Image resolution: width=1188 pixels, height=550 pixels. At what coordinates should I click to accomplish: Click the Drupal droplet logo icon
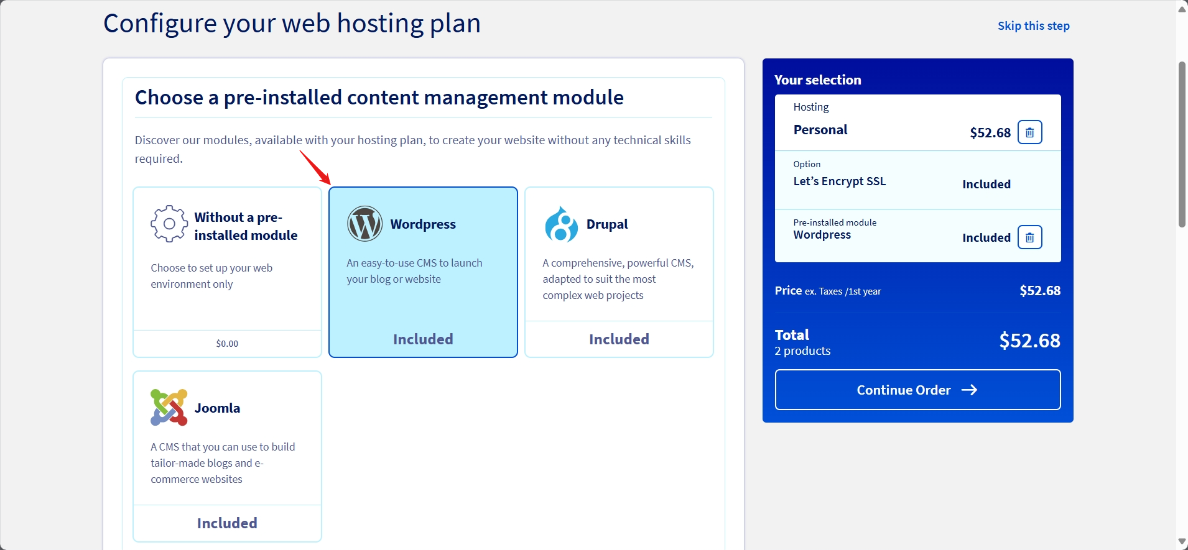point(561,224)
